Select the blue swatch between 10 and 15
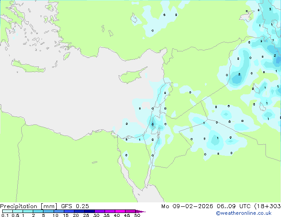281x217 pixels. (59, 211)
